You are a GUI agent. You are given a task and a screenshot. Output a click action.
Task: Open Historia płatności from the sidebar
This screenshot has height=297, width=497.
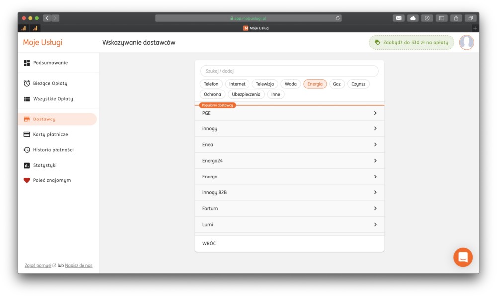pos(53,150)
